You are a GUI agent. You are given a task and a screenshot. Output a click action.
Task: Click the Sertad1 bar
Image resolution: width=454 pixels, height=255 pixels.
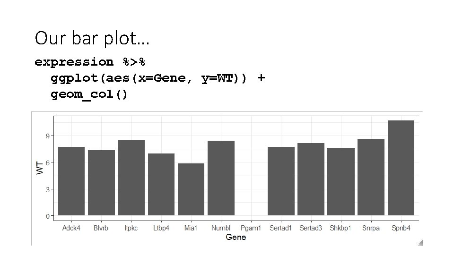(281, 181)
